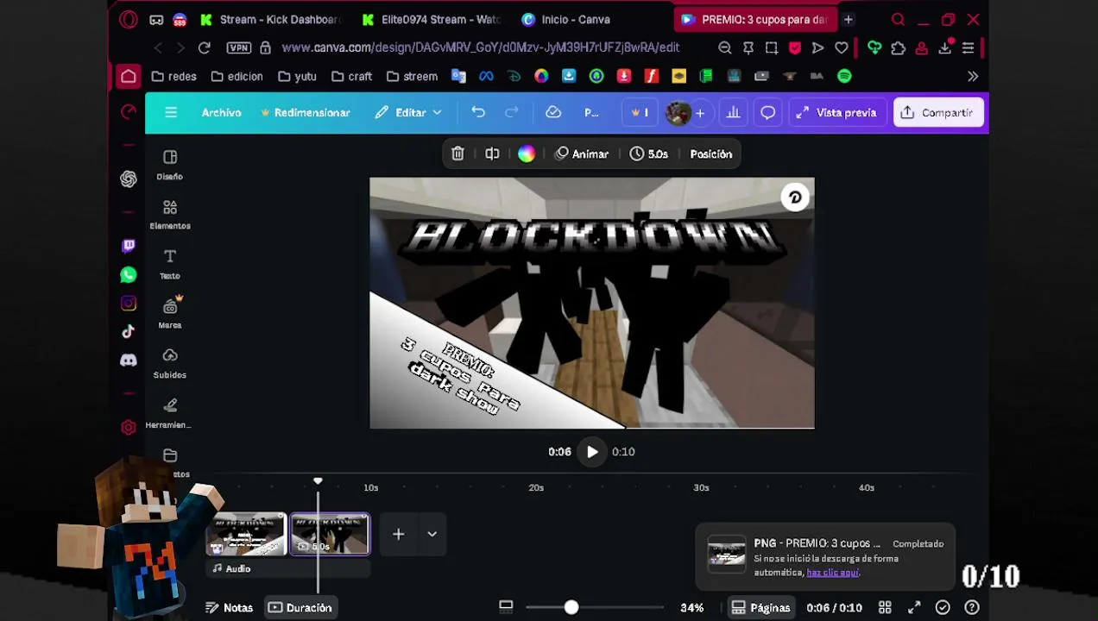Open the Canva hamburger menu

click(x=171, y=113)
